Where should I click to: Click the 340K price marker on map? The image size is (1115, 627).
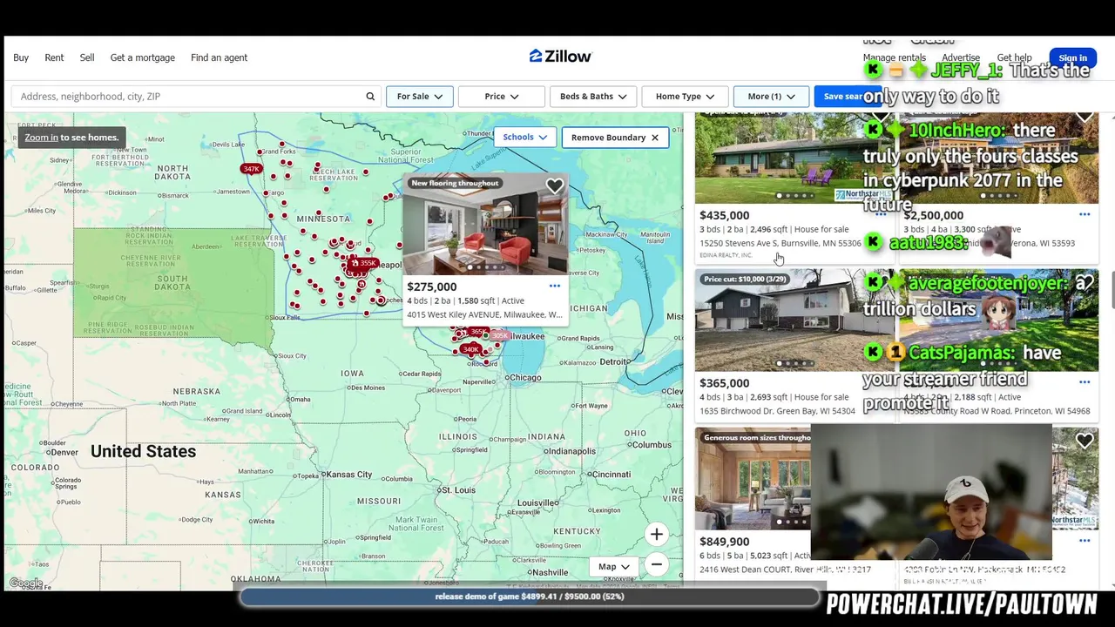coord(470,349)
